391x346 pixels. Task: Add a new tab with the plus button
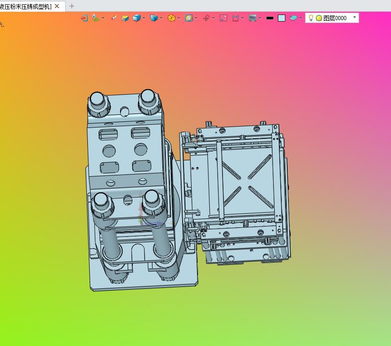coord(71,6)
